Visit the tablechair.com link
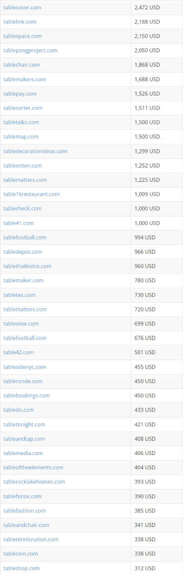The width and height of the screenshot is (183, 575). [22, 65]
